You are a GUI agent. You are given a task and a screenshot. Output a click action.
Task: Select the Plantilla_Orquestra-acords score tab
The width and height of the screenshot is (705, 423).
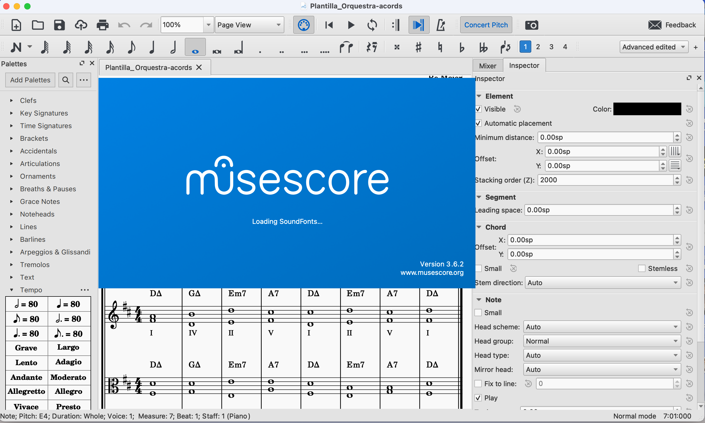(148, 68)
